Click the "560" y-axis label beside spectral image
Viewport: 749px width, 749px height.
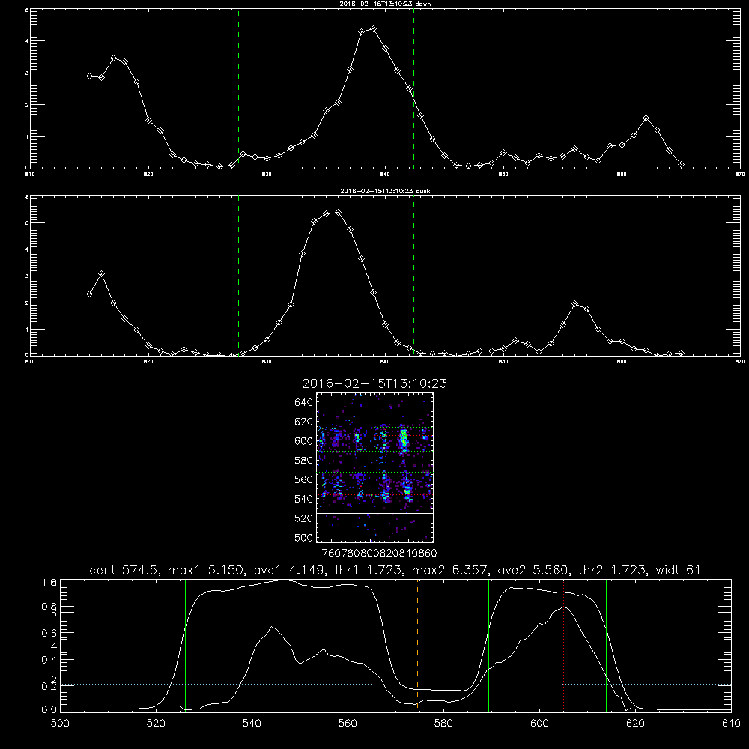[303, 479]
